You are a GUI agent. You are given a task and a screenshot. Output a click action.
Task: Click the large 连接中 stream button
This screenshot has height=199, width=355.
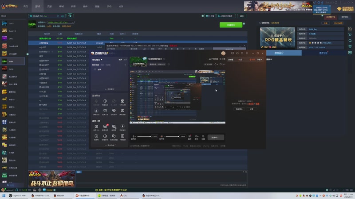216,137
